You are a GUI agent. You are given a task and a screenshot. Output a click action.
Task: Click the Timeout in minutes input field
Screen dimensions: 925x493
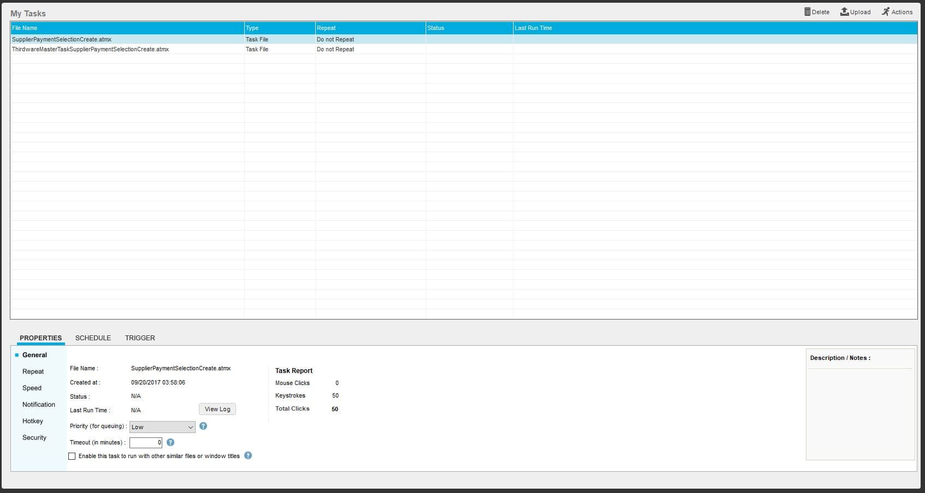tap(146, 442)
